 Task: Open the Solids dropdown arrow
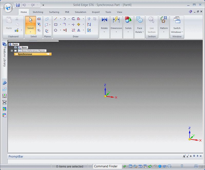128,32
